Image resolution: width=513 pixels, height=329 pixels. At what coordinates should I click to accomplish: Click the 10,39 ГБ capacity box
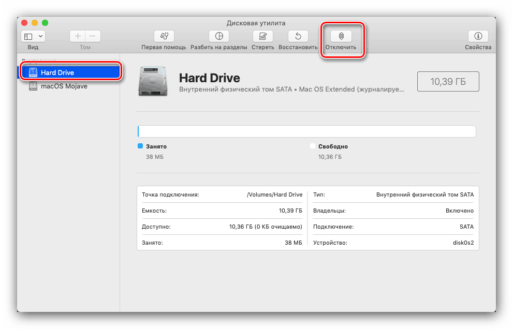[448, 81]
